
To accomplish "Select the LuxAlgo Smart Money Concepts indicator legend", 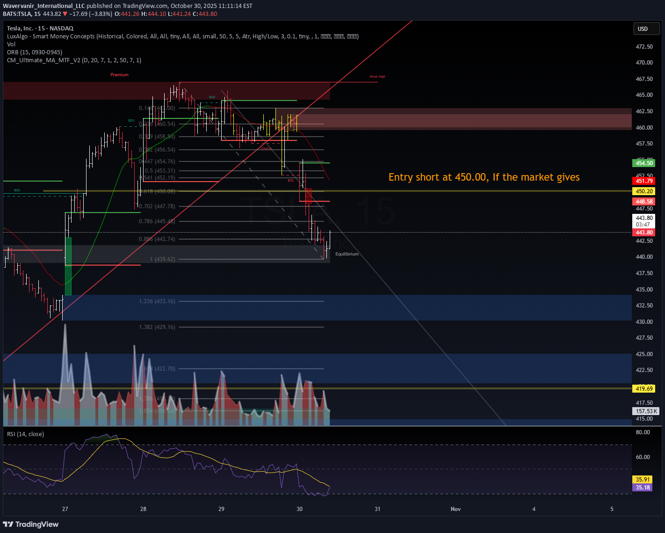I will [x=182, y=37].
